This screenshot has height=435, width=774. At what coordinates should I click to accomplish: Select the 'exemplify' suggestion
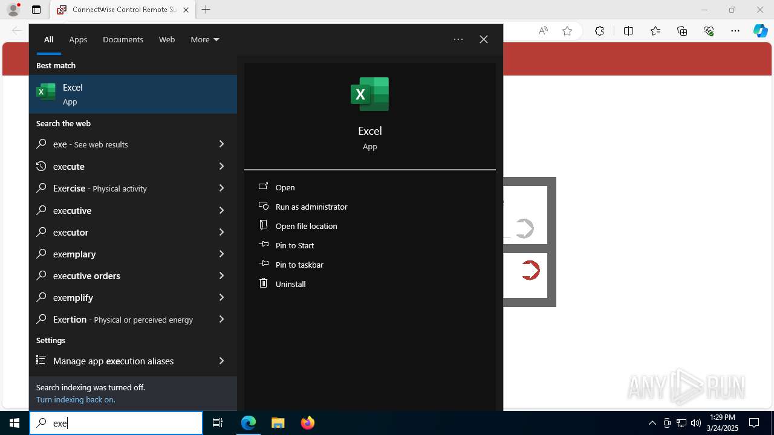click(122, 297)
